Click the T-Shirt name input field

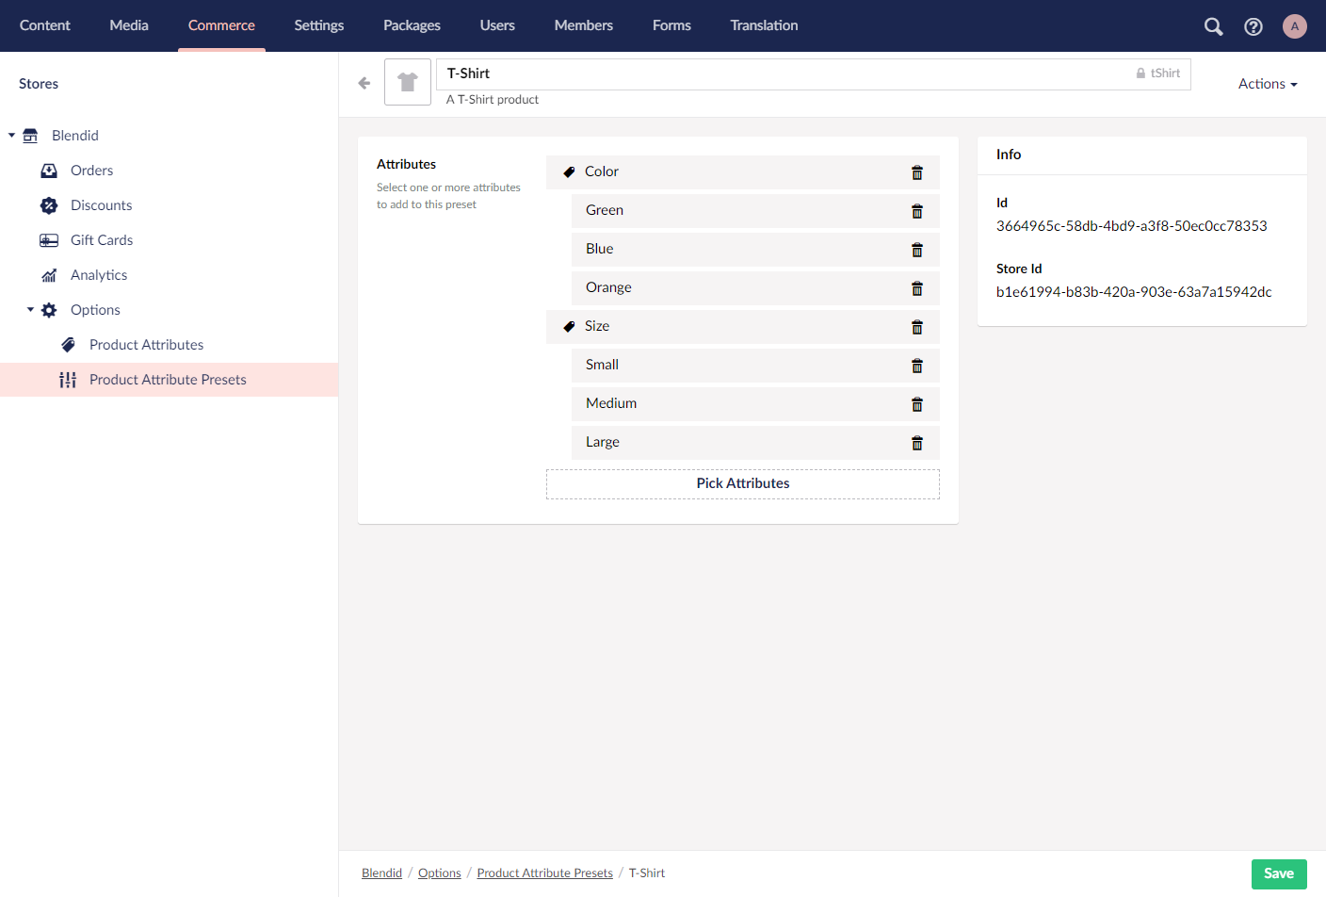coord(782,73)
